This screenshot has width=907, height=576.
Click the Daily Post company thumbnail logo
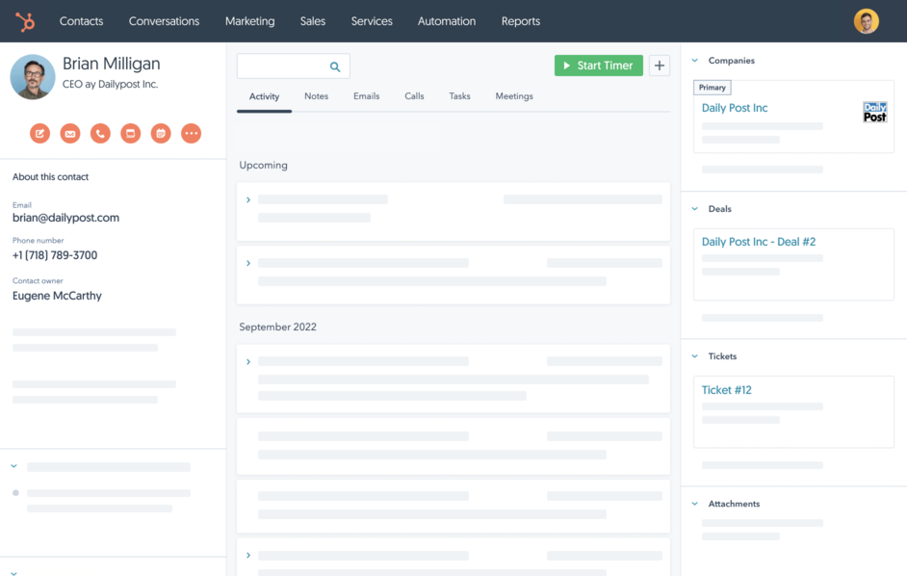click(x=874, y=113)
